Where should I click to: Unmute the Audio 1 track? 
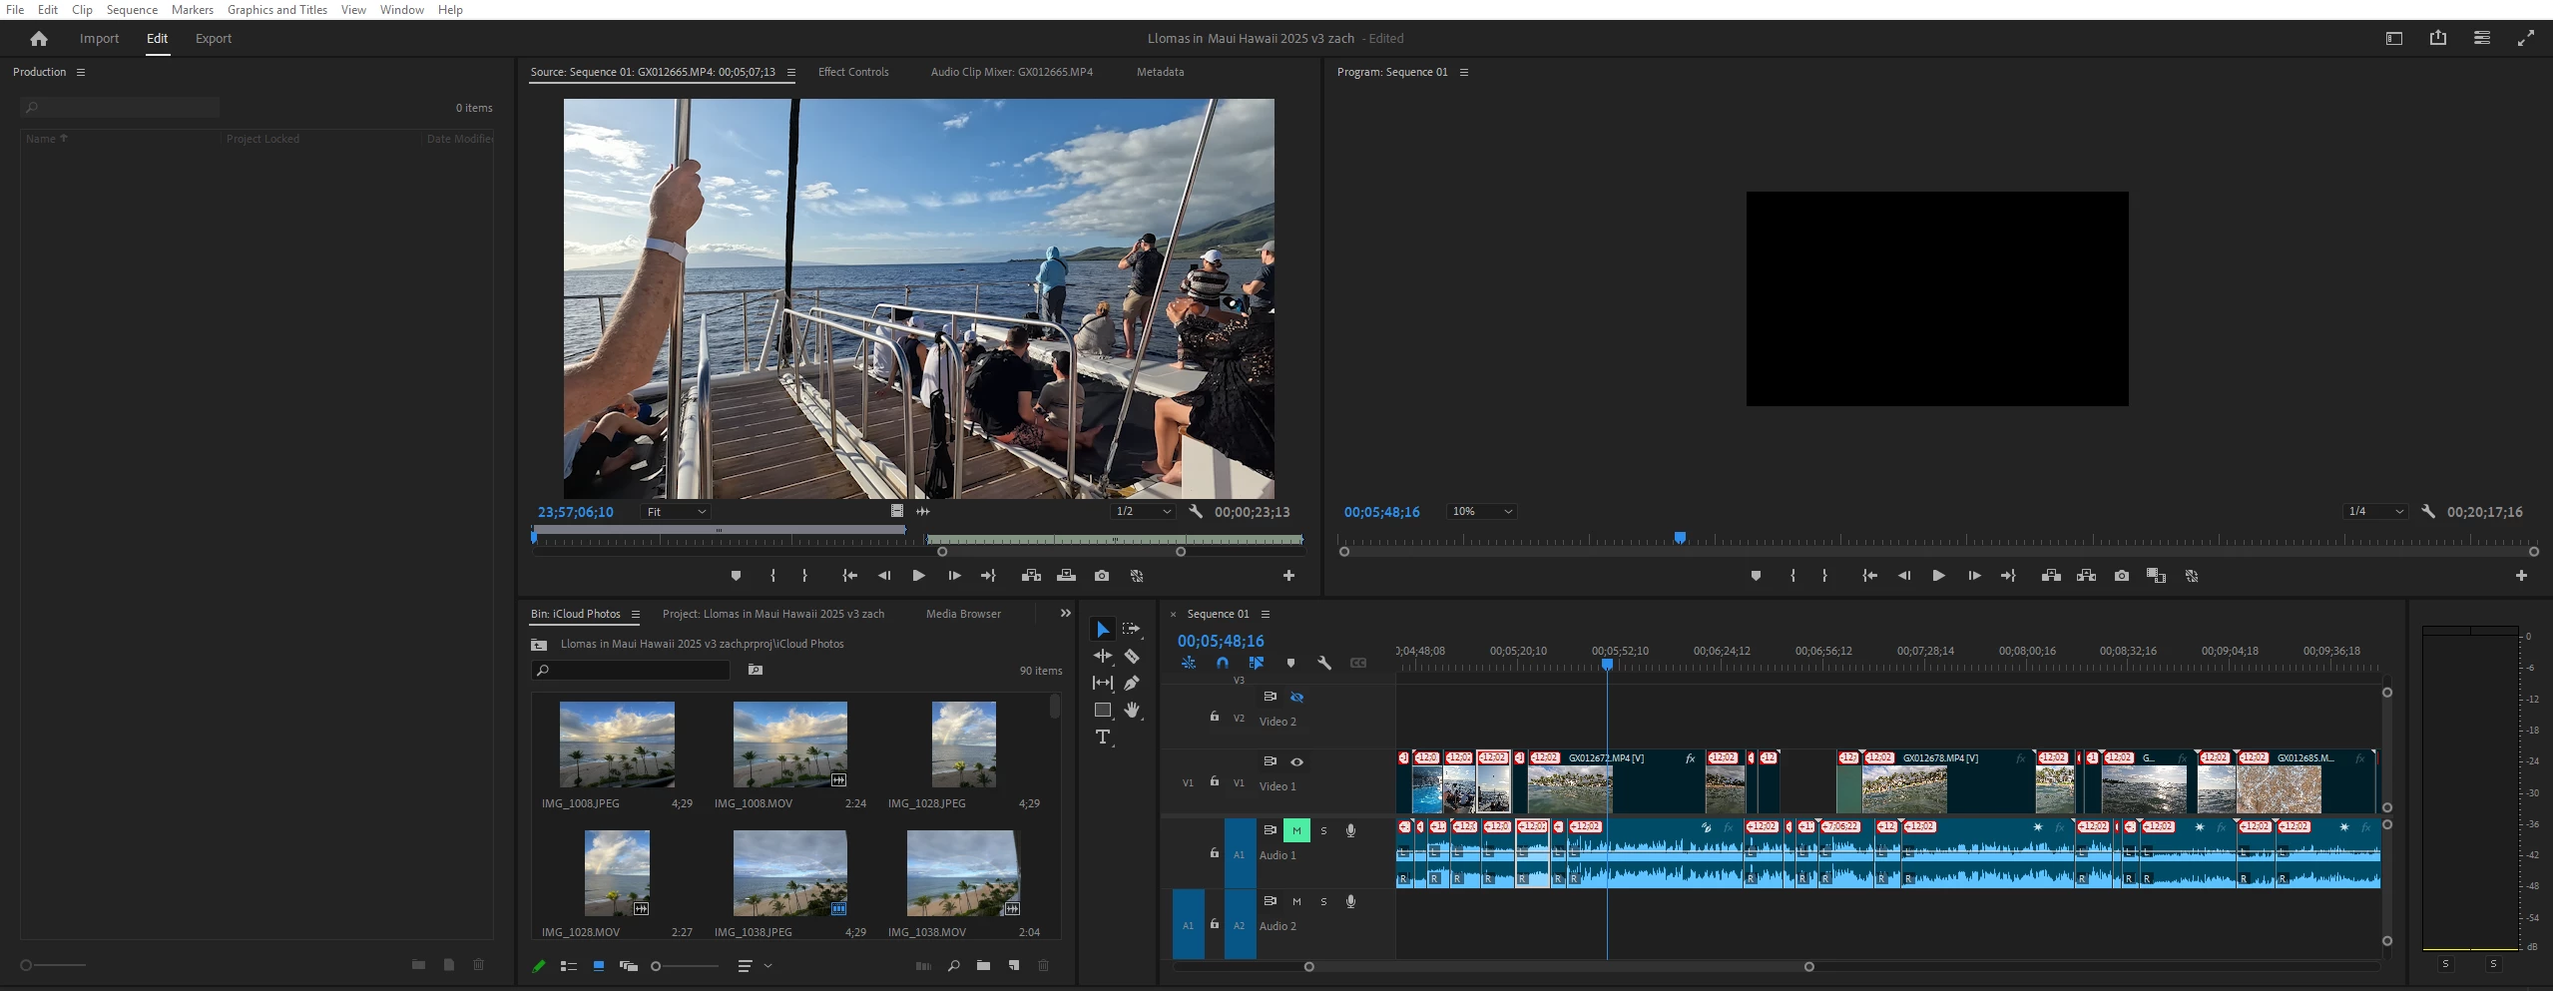coord(1296,830)
